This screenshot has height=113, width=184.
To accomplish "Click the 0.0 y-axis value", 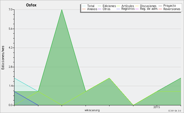I will click(x=10, y=105).
